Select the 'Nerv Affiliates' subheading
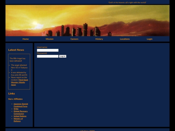 pyautogui.click(x=15, y=99)
